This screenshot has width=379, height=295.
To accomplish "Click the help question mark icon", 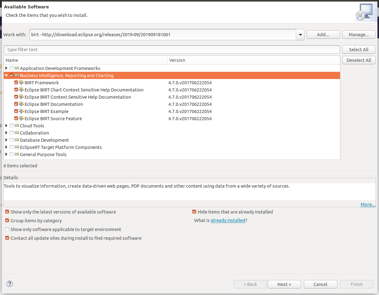I will pyautogui.click(x=10, y=284).
